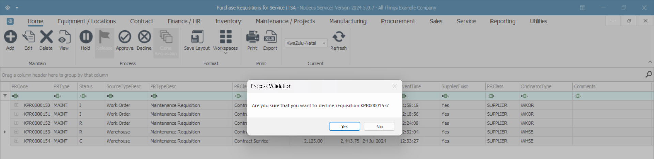Expand row KPR0000150 details
The image size is (654, 159).
click(16, 105)
